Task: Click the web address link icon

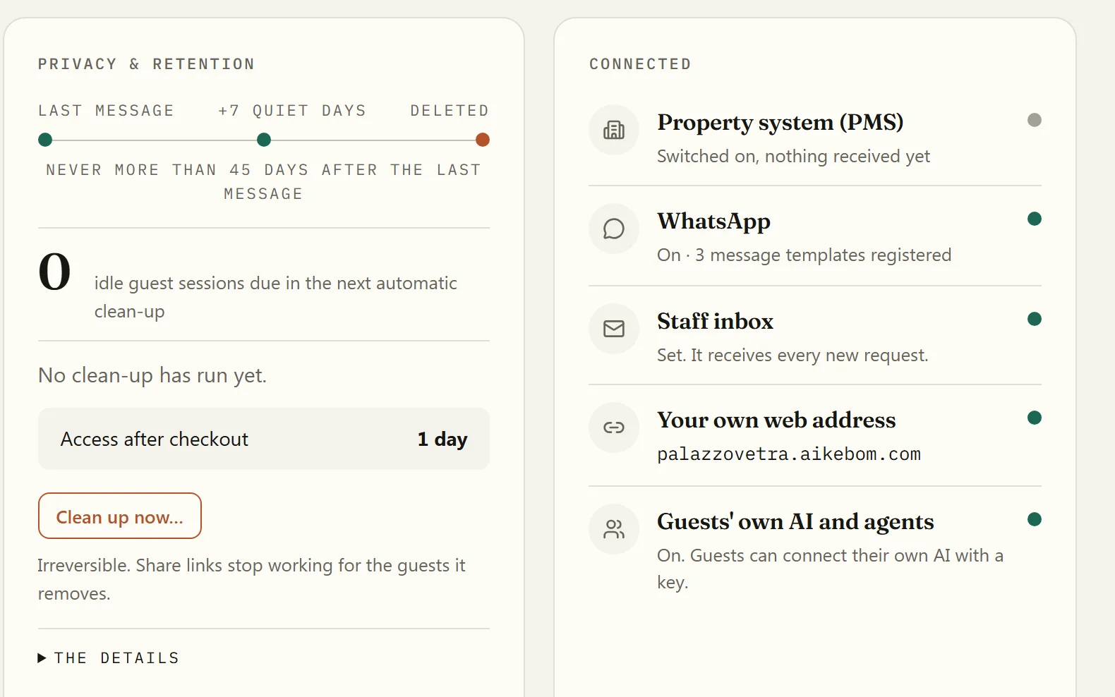Action: pyautogui.click(x=614, y=428)
